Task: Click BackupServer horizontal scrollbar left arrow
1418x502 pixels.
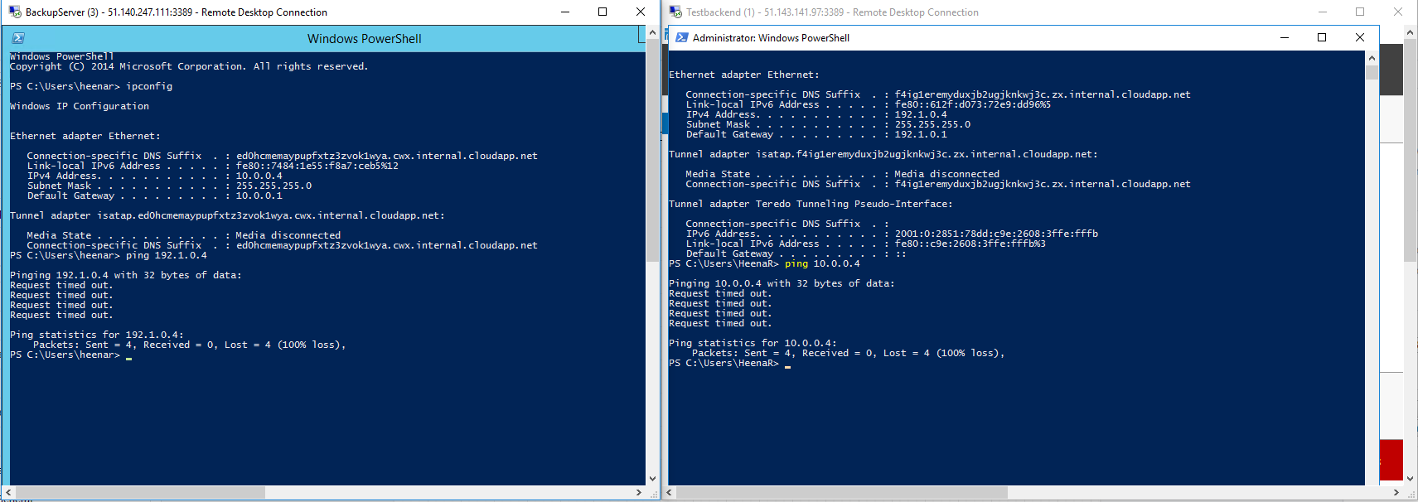Action: [8, 492]
